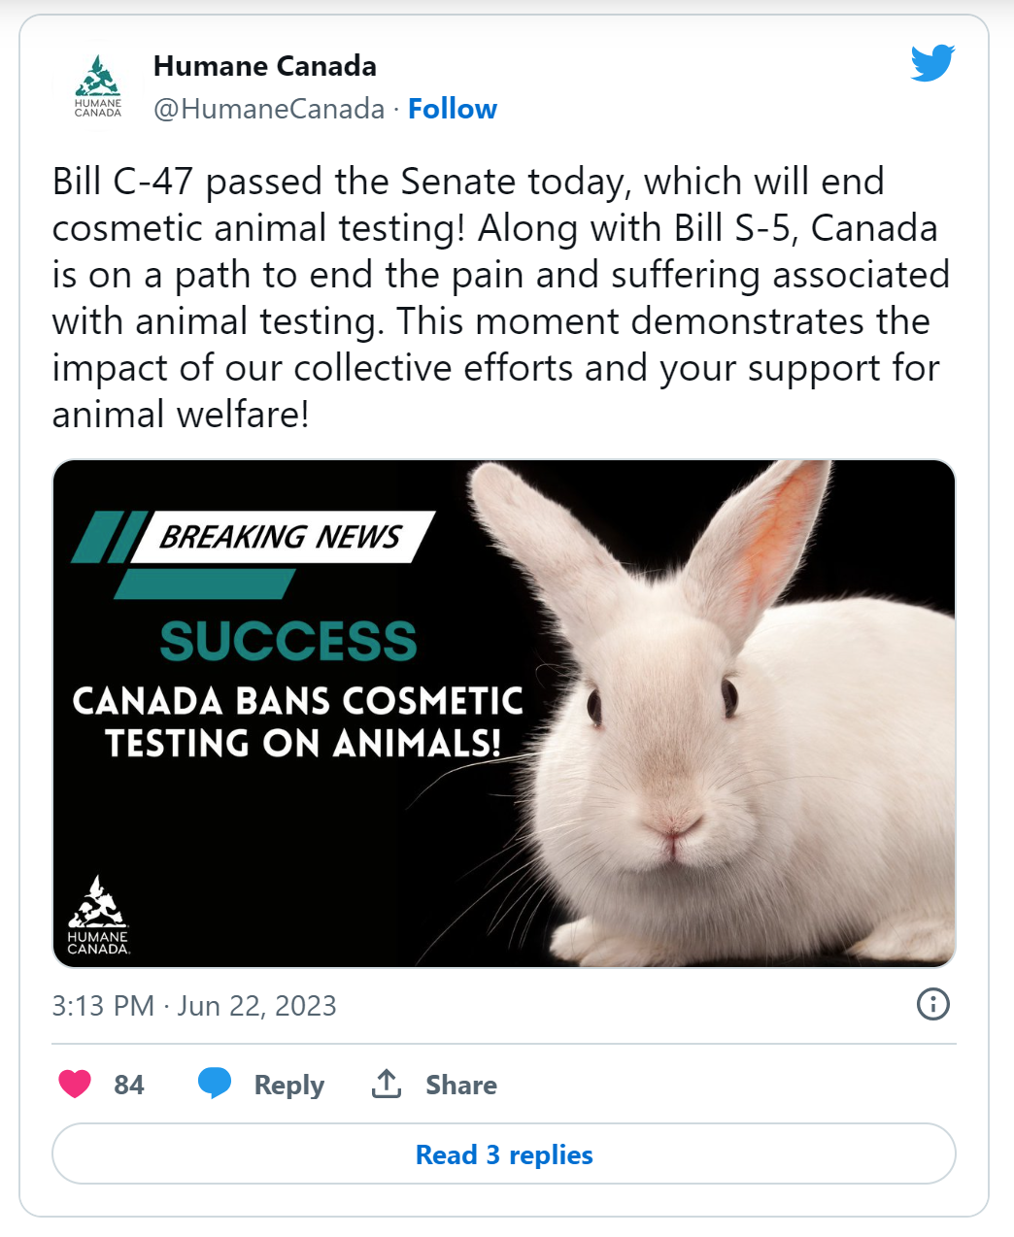
Task: Click the tweet text about Bill C-47
Action: click(501, 298)
